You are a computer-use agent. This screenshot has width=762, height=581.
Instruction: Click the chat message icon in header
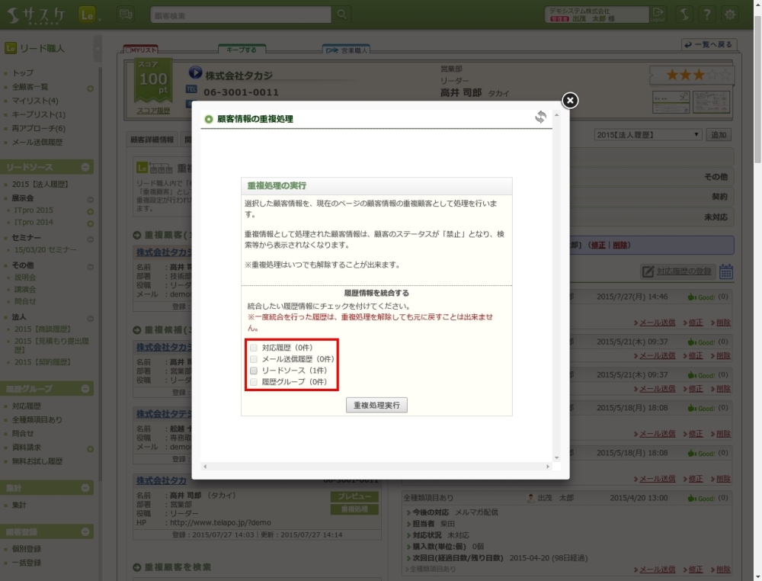[126, 14]
